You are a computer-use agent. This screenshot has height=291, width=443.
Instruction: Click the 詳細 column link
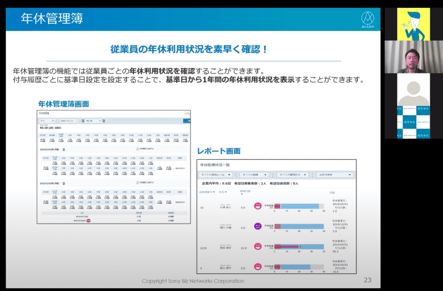coord(332,192)
